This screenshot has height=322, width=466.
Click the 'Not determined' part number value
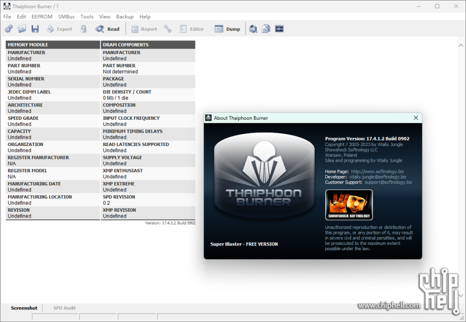point(120,72)
